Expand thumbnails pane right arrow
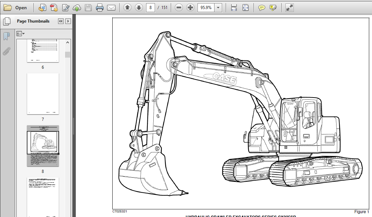372x217 pixels. point(68,21)
